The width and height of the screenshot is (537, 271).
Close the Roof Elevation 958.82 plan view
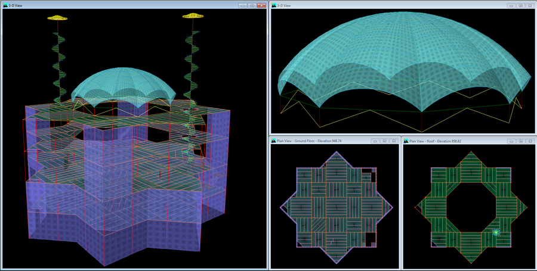[529, 141]
